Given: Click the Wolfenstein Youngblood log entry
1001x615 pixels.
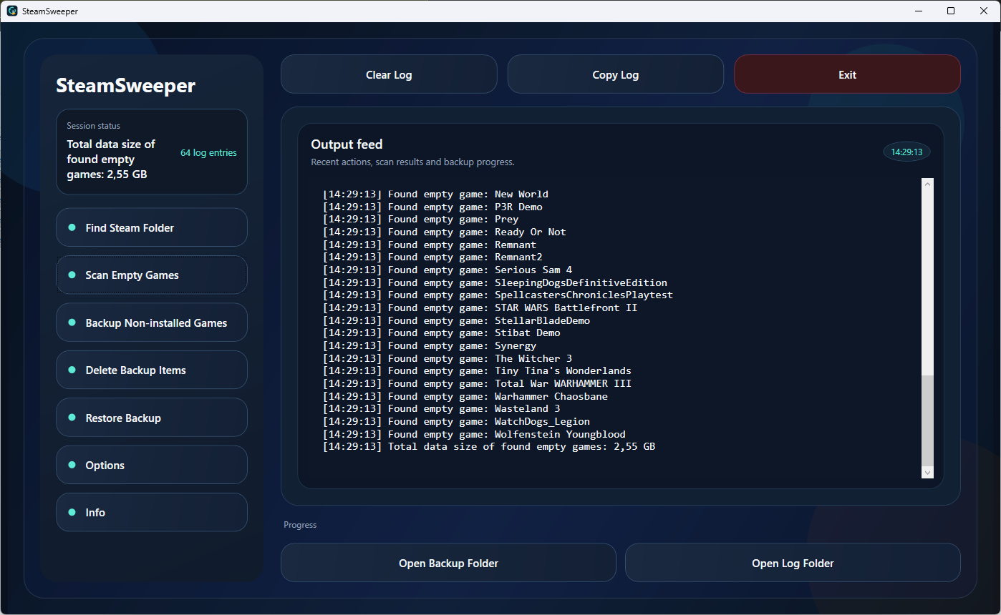Looking at the screenshot, I should click(x=474, y=434).
